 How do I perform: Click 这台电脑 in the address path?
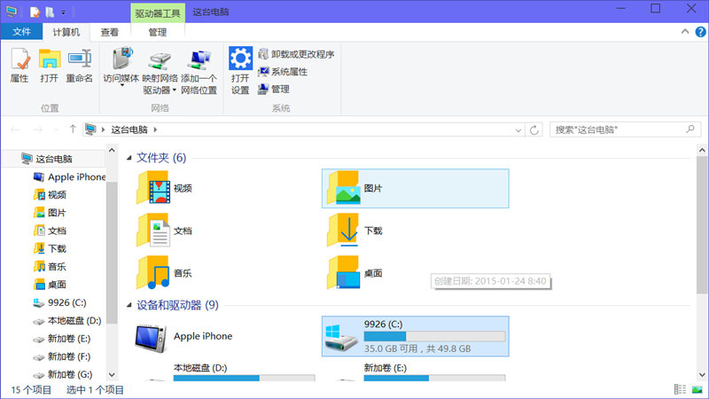[x=129, y=129]
